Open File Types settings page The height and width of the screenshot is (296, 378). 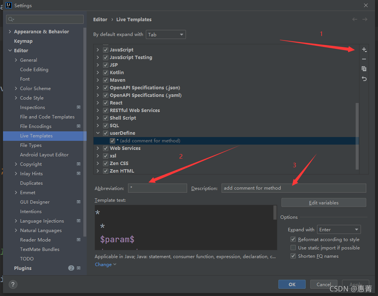click(x=31, y=145)
